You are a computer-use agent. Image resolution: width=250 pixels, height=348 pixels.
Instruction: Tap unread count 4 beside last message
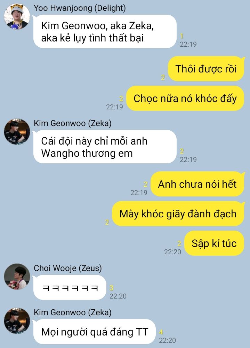click(x=161, y=332)
